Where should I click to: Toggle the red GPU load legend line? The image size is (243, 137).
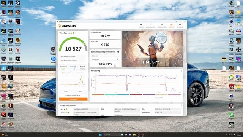pyautogui.click(x=136, y=95)
